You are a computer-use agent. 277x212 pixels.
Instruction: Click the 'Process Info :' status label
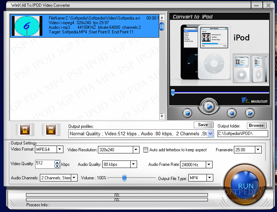pos(38,205)
